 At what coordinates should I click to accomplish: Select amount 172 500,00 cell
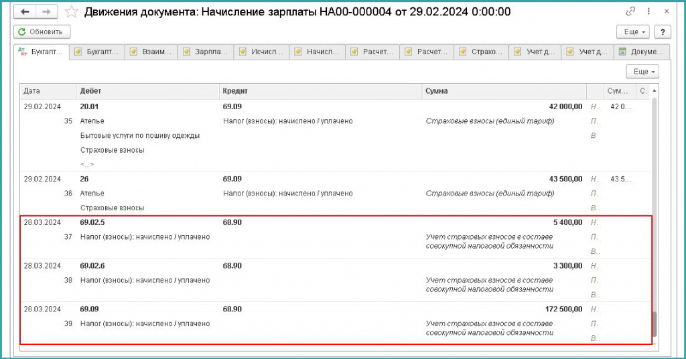click(x=563, y=309)
